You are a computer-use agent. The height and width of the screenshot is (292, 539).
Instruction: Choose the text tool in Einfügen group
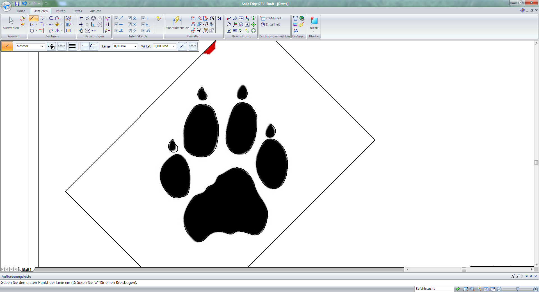[x=295, y=18]
